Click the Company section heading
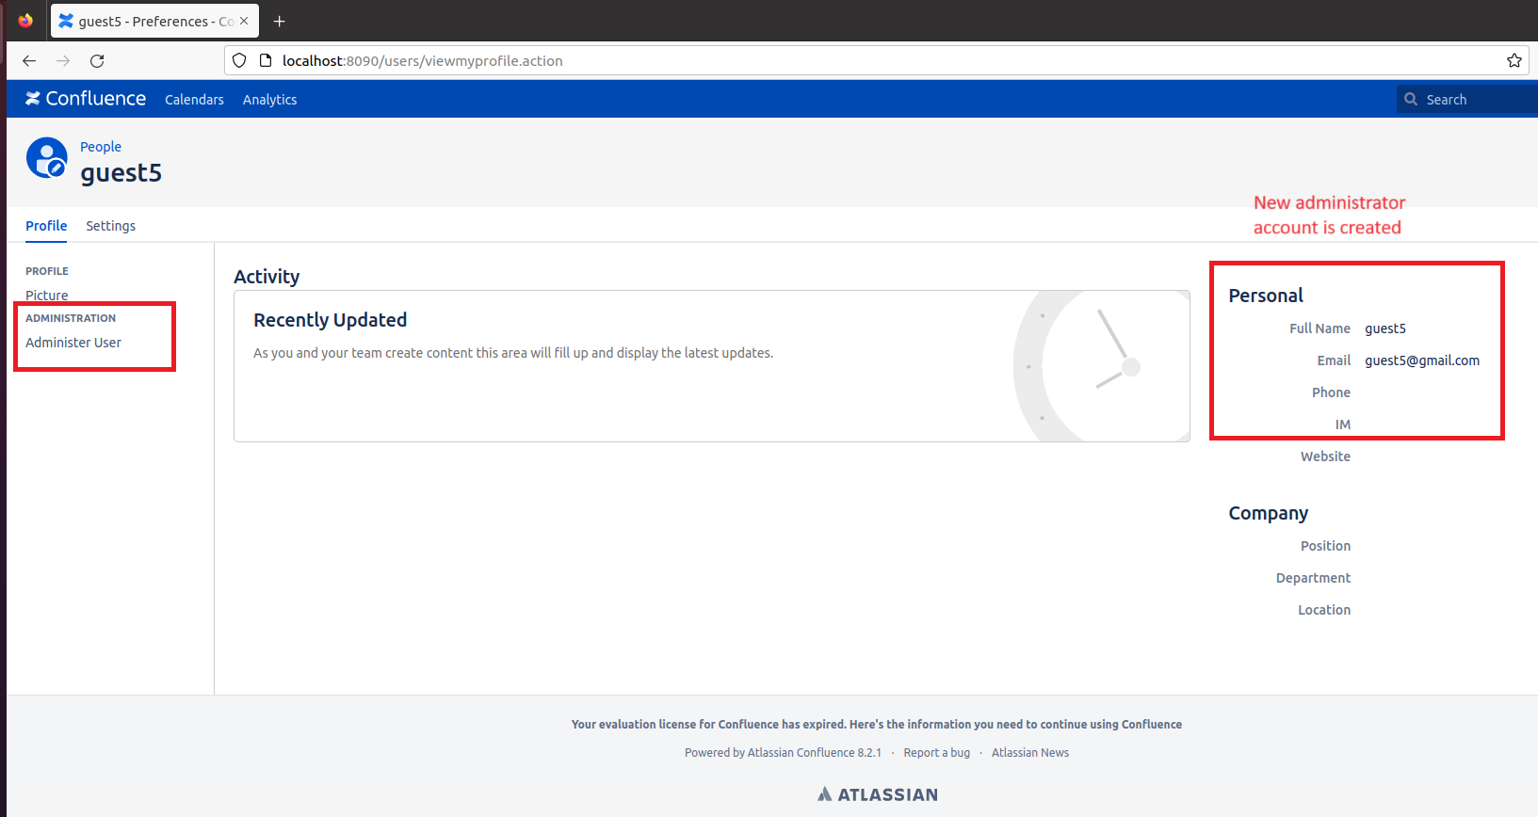 1268,513
